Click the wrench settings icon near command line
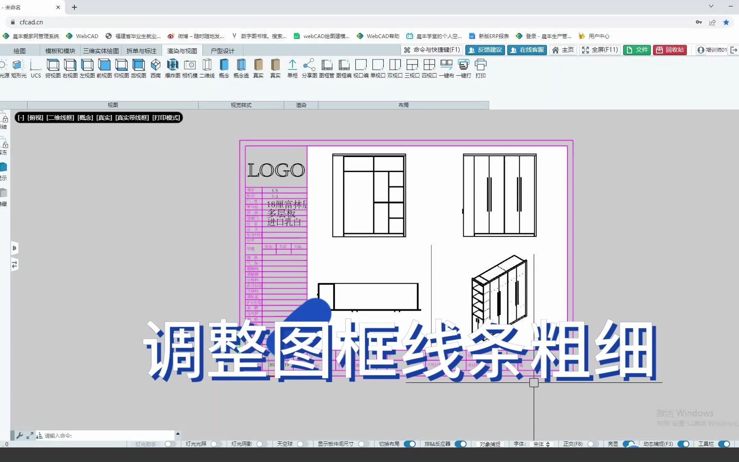 [20, 435]
